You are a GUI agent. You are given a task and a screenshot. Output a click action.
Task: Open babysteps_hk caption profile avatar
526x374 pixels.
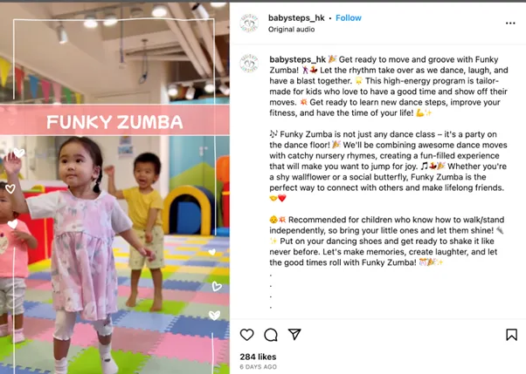coord(249,63)
